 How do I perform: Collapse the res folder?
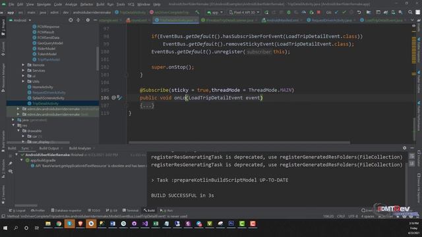13,125
